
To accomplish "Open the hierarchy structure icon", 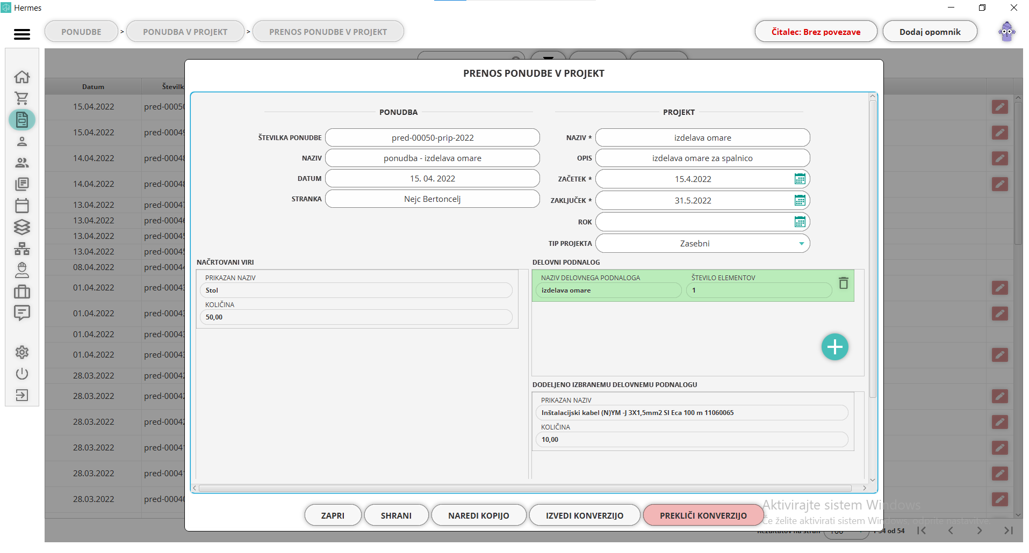I will tap(22, 249).
